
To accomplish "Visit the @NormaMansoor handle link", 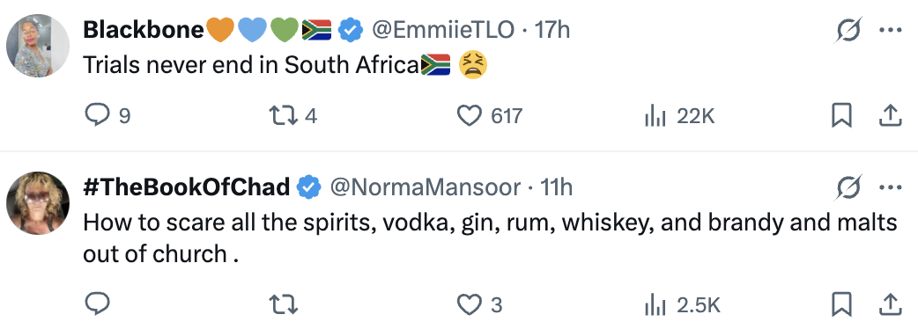I will tap(426, 187).
